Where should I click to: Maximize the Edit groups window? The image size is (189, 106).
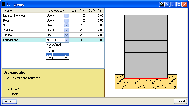tap(179, 5)
